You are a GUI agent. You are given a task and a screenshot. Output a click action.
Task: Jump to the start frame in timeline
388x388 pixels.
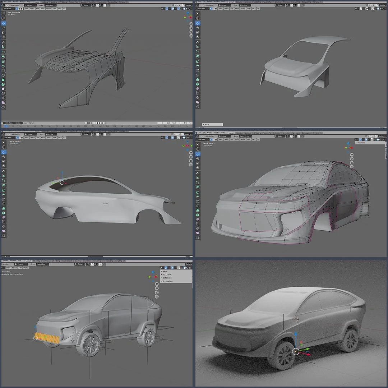92,123
